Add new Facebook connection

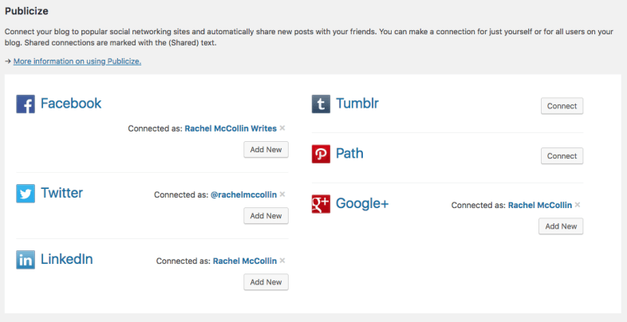pos(266,149)
